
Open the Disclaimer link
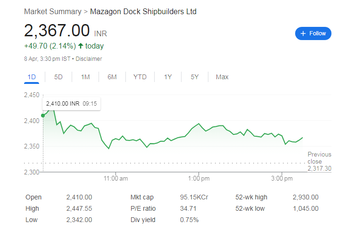coord(89,59)
